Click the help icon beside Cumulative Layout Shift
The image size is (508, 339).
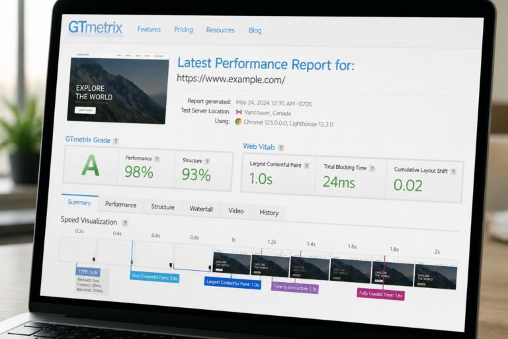coord(453,171)
